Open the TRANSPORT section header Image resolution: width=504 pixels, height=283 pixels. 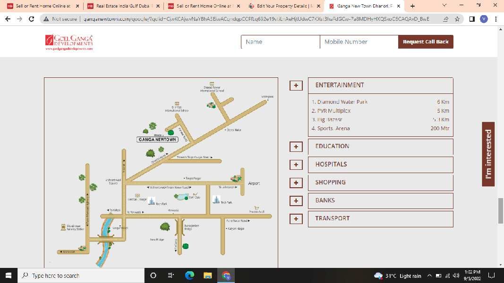[x=381, y=219]
